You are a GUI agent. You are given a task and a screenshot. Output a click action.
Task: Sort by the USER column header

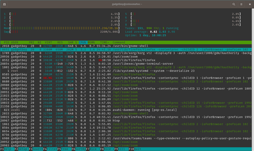pyautogui.click(x=15, y=43)
